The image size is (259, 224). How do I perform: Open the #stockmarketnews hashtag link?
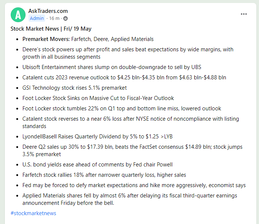pyautogui.click(x=33, y=213)
